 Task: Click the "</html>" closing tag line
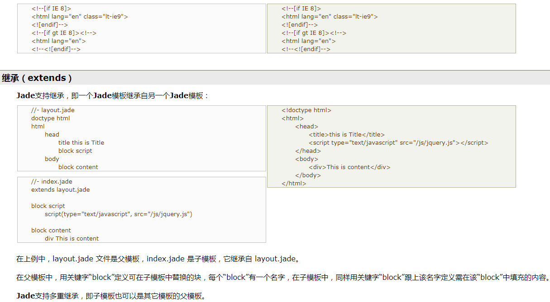(294, 183)
